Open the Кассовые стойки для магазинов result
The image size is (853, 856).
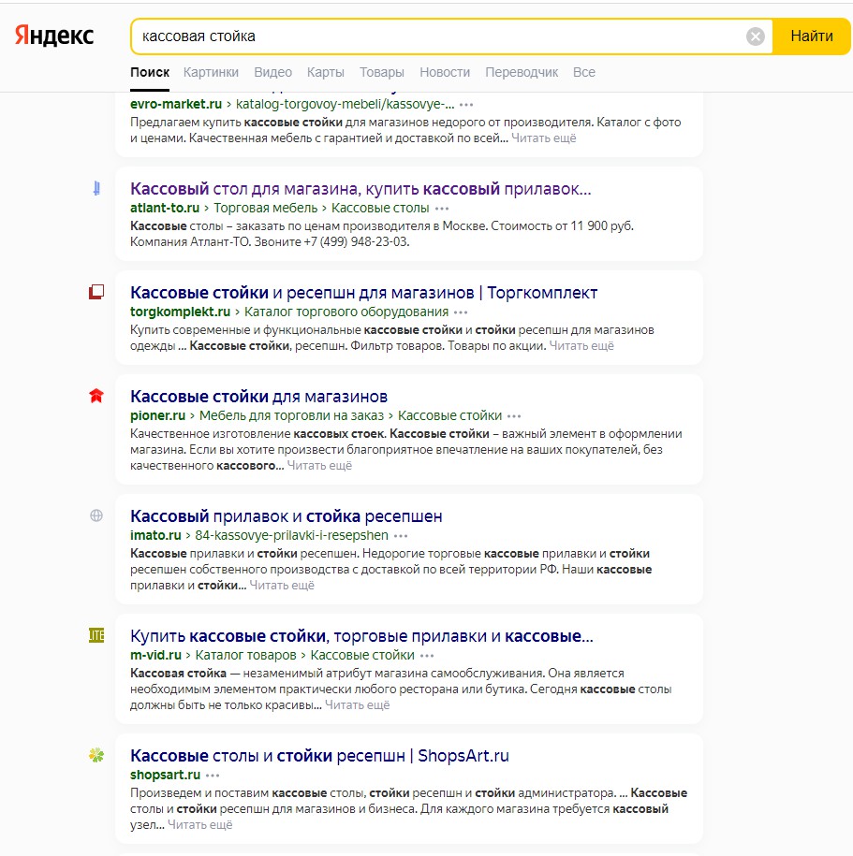click(259, 397)
